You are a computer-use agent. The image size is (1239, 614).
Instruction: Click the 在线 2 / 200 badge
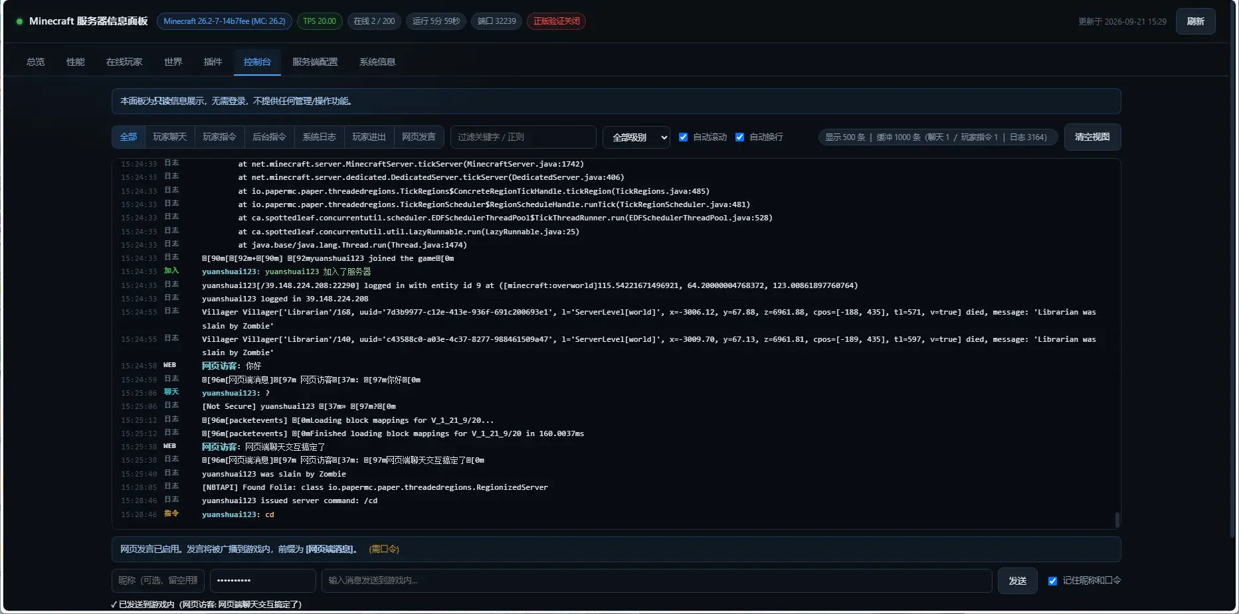point(374,21)
